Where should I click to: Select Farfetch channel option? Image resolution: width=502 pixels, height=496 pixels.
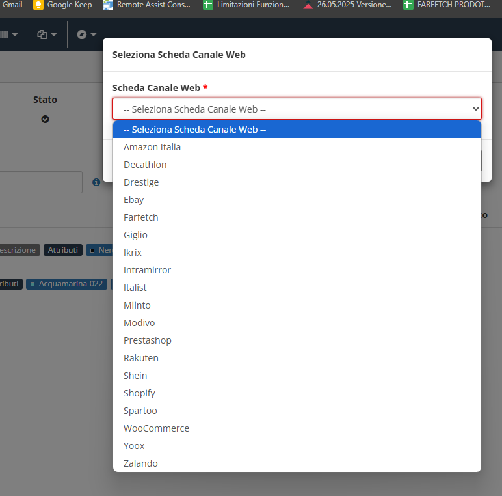pyautogui.click(x=297, y=217)
